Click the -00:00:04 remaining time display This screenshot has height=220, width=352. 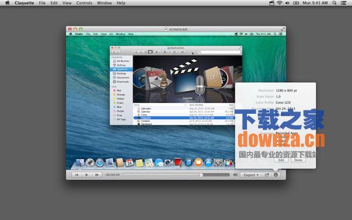tap(113, 175)
